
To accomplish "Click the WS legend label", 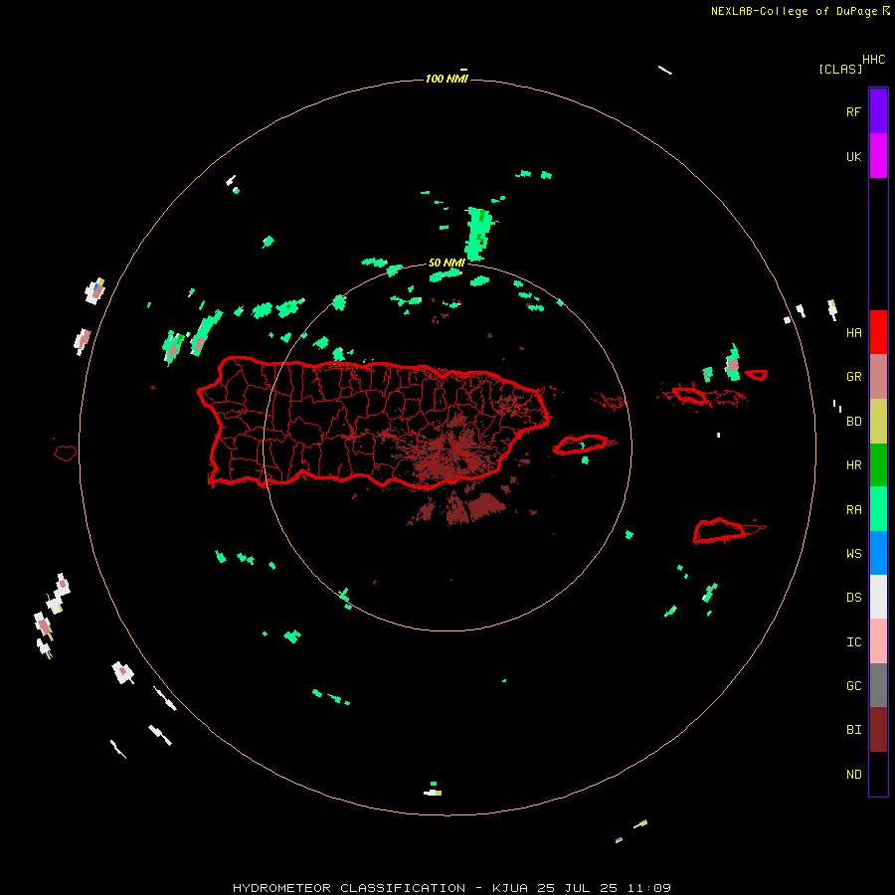I will tap(853, 554).
